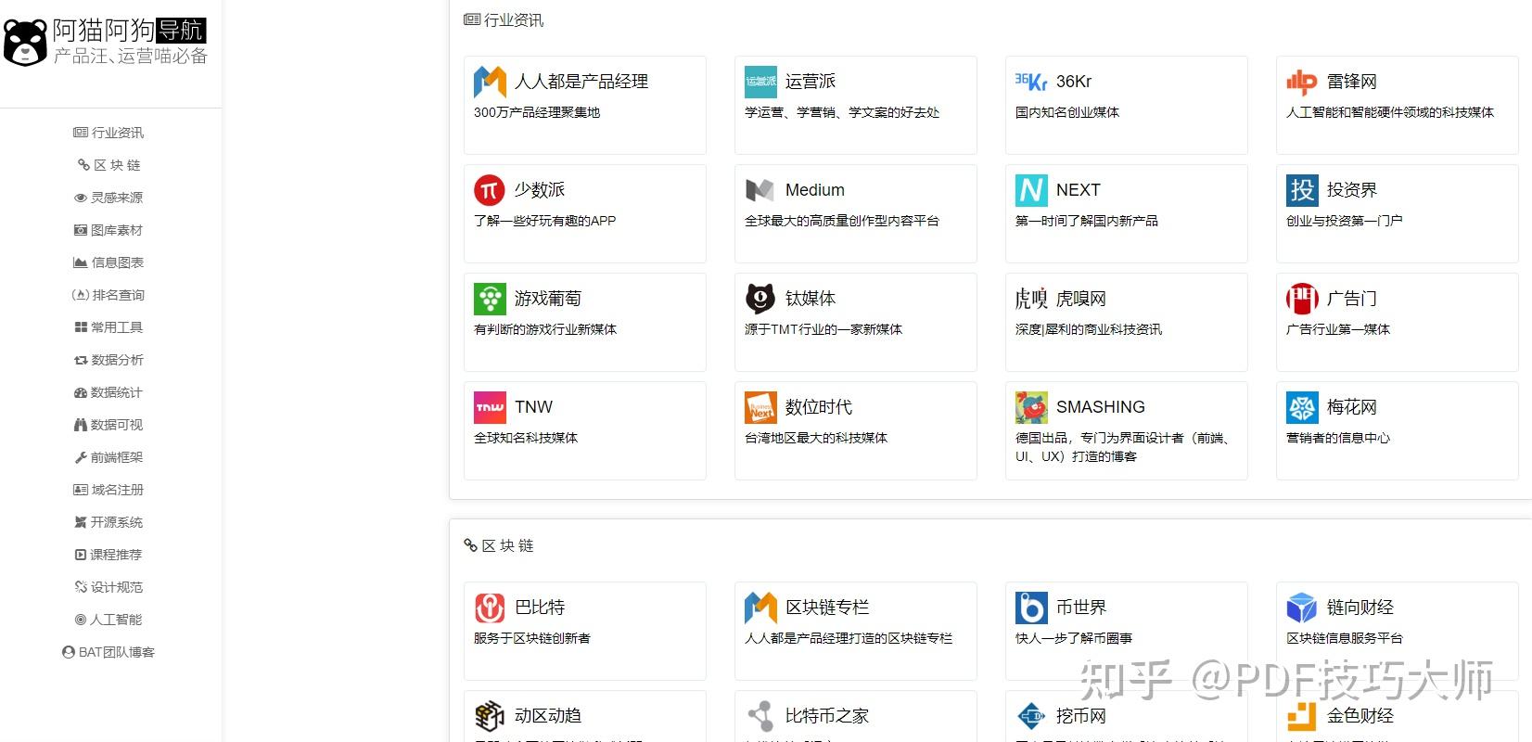Viewport: 1532px width, 742px height.
Task: Visit the 币世界 title link
Action: click(x=1081, y=608)
